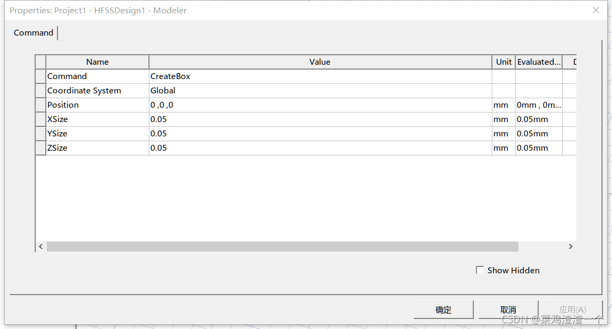612x329 pixels.
Task: Click the mm unit of XSize row
Action: pyautogui.click(x=504, y=119)
